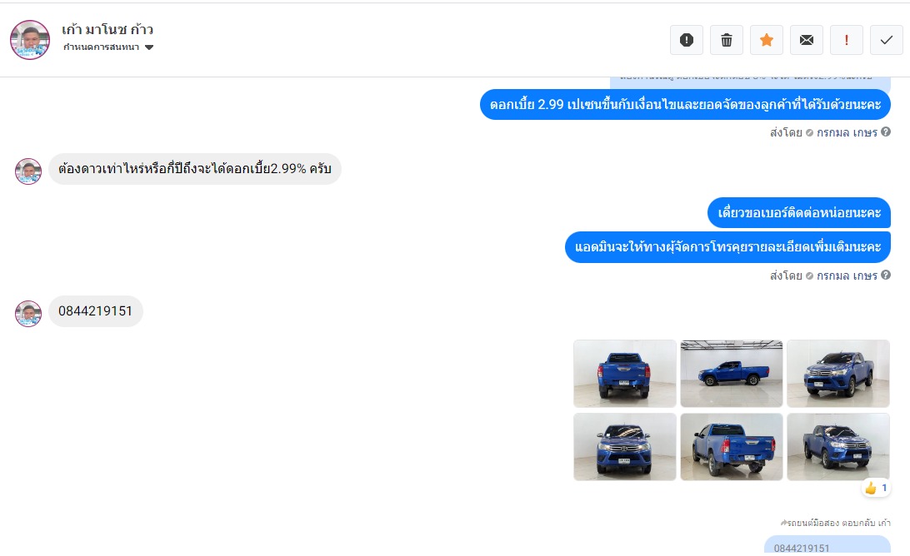Delete conversation with trash icon
The image size is (910, 556).
pyautogui.click(x=727, y=40)
